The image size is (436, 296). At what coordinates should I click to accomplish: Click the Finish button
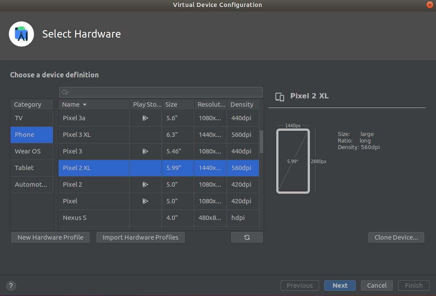pos(414,286)
